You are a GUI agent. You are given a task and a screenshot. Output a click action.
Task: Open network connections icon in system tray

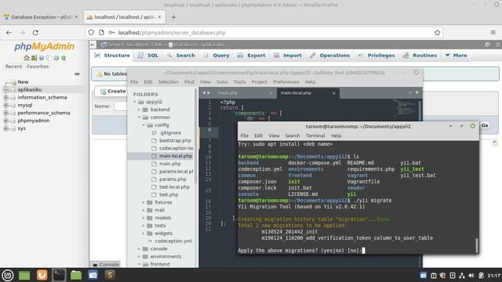point(462,275)
